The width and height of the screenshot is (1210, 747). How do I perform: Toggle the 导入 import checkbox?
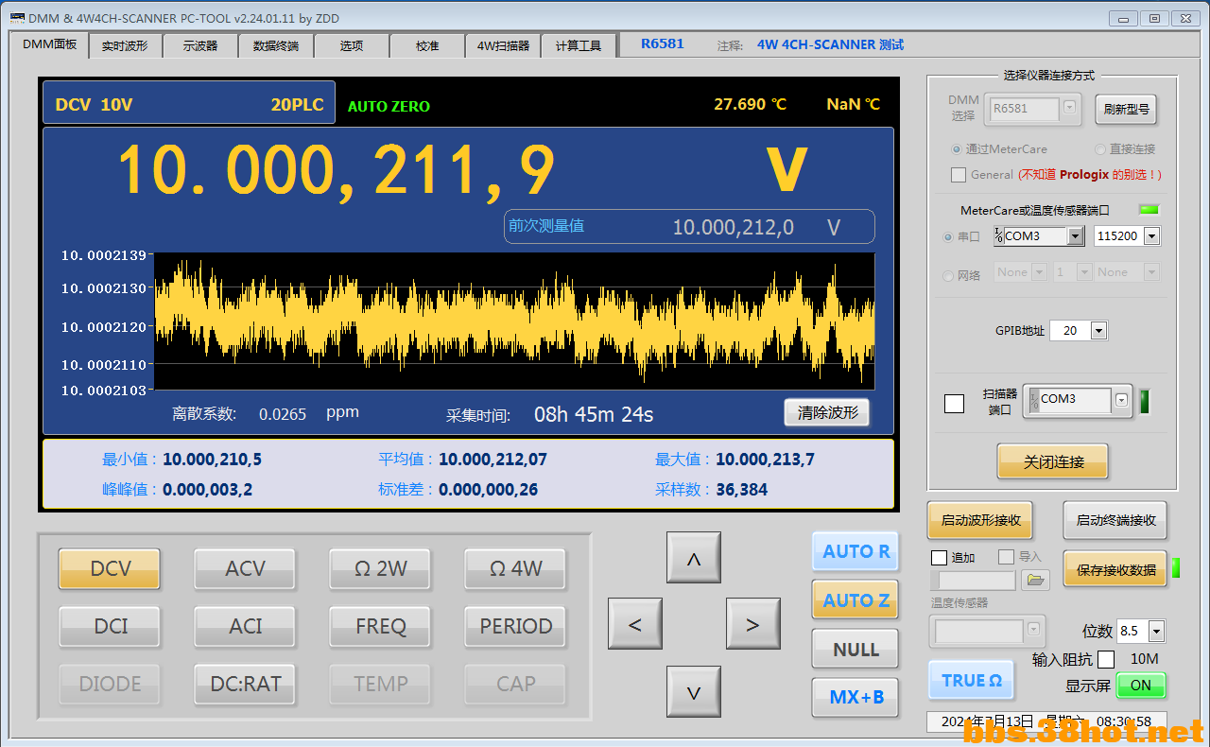(1006, 557)
